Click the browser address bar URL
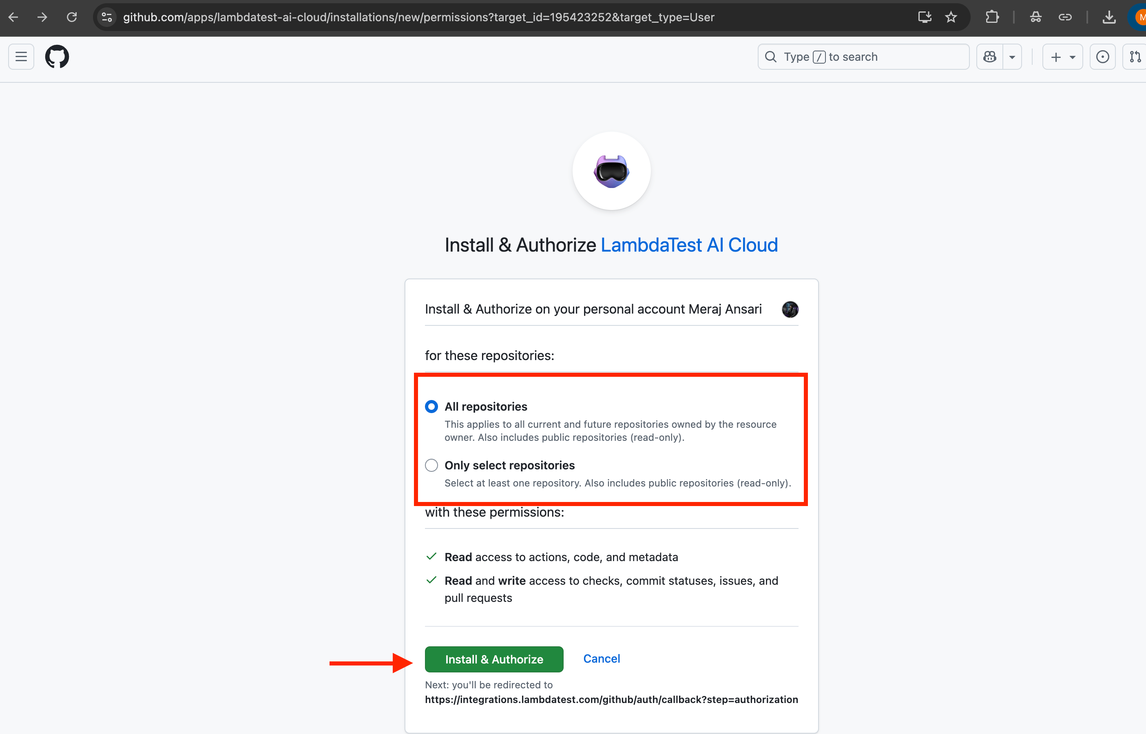 coord(418,17)
